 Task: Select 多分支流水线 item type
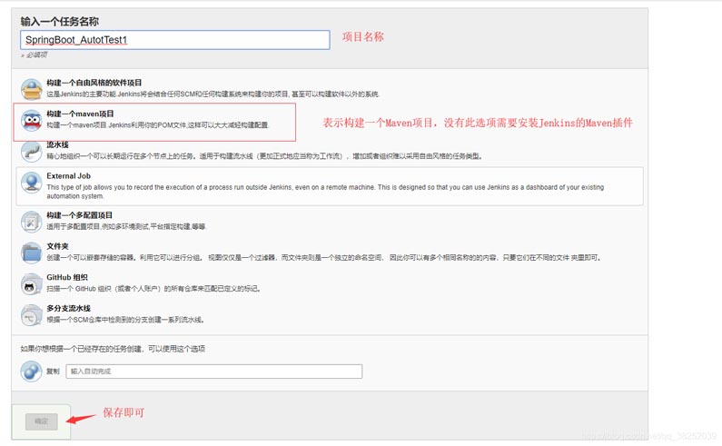tap(69, 309)
